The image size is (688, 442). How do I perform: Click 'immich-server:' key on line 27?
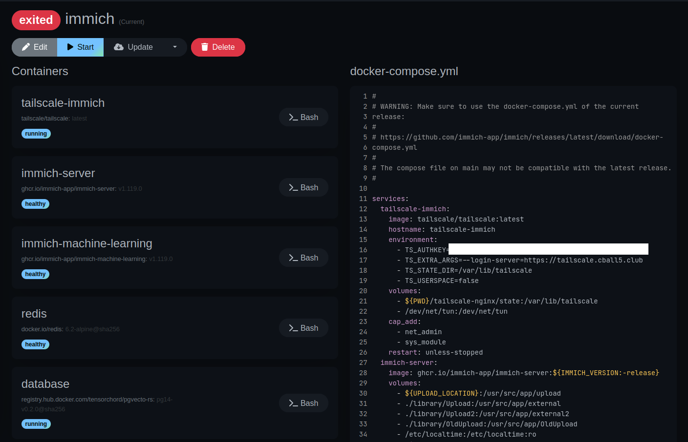409,363
